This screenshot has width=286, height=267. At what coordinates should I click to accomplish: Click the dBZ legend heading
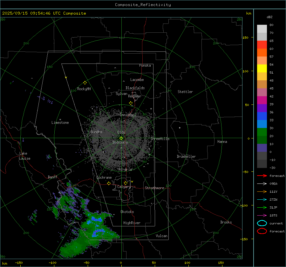tap(269, 17)
